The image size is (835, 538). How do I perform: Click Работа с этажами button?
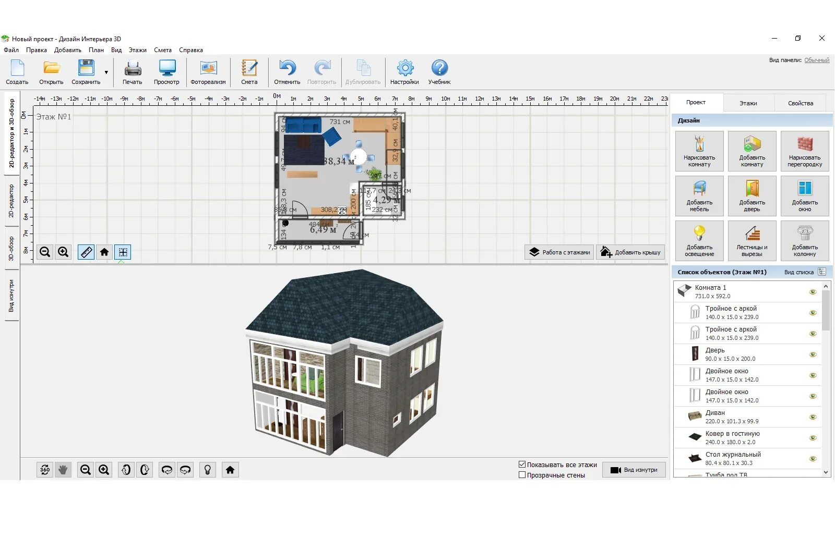559,252
